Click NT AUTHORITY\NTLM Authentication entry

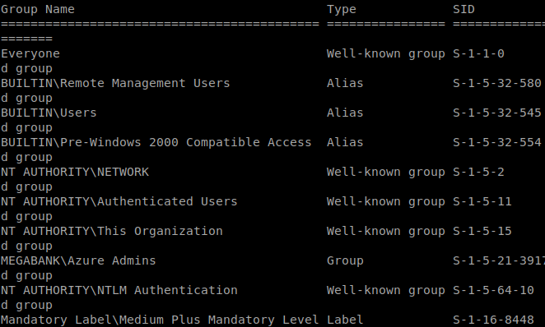pyautogui.click(x=119, y=290)
